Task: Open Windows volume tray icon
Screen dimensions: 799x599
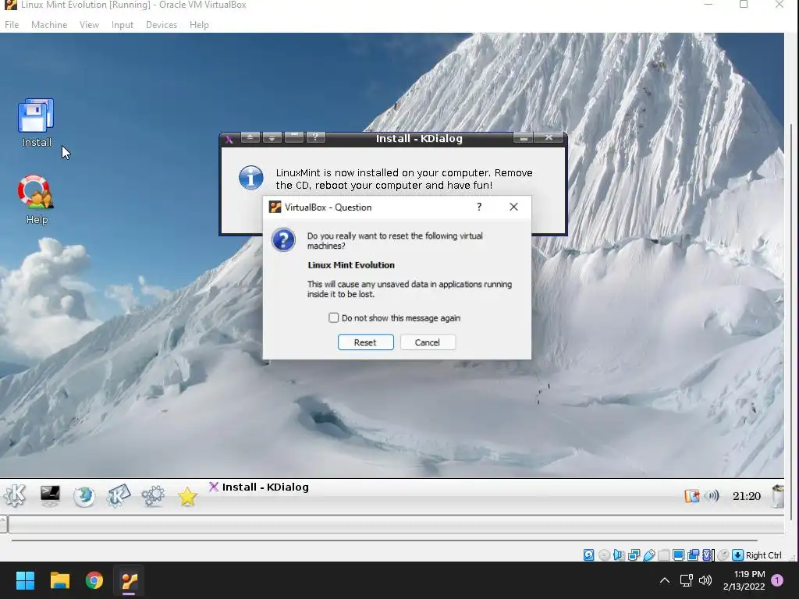Action: point(705,580)
